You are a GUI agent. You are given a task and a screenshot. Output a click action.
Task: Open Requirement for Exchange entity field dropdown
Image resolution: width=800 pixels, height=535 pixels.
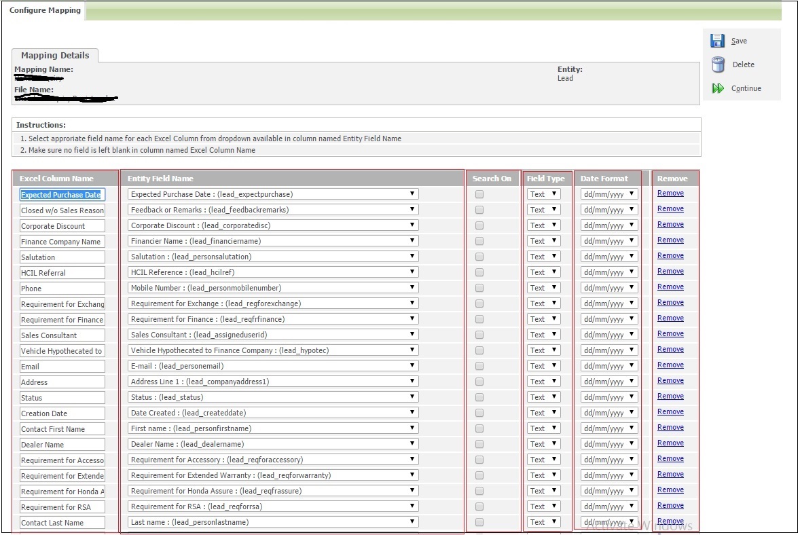(x=273, y=303)
